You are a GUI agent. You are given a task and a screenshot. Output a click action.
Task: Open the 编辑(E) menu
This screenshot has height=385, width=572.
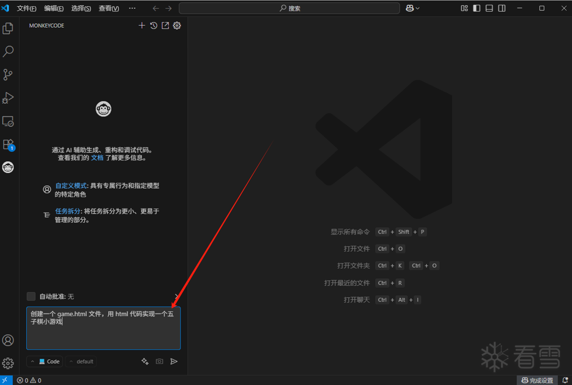pyautogui.click(x=53, y=8)
